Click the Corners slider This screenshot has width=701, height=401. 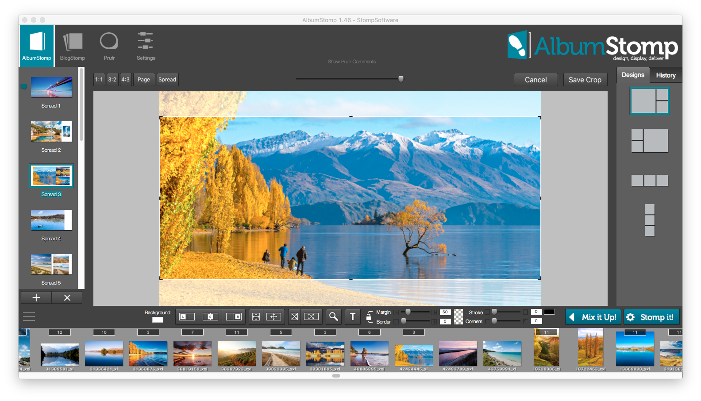[x=506, y=321]
